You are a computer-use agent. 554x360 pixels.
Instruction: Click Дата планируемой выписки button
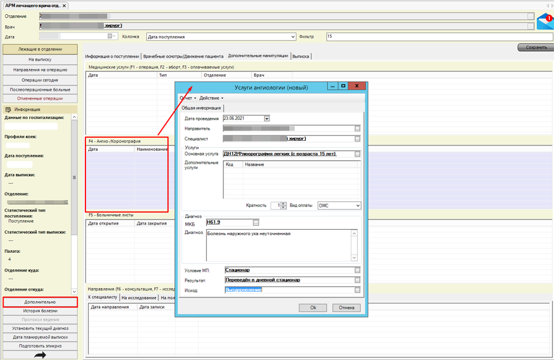(x=40, y=338)
